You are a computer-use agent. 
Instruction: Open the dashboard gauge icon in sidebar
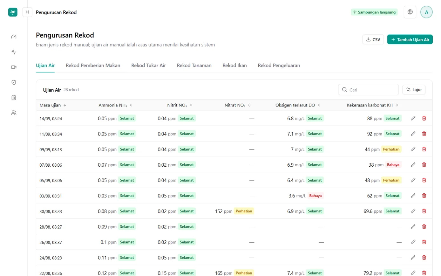[x=14, y=37]
